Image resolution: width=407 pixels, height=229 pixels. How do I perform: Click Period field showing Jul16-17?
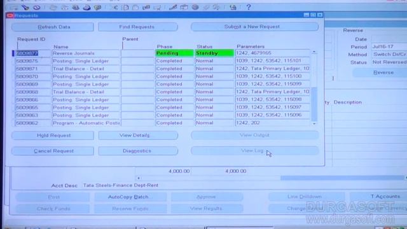pos(389,46)
